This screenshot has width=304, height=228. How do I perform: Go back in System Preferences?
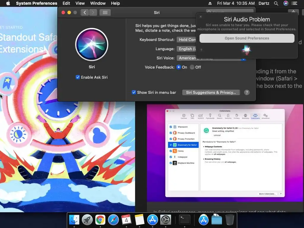click(x=85, y=12)
